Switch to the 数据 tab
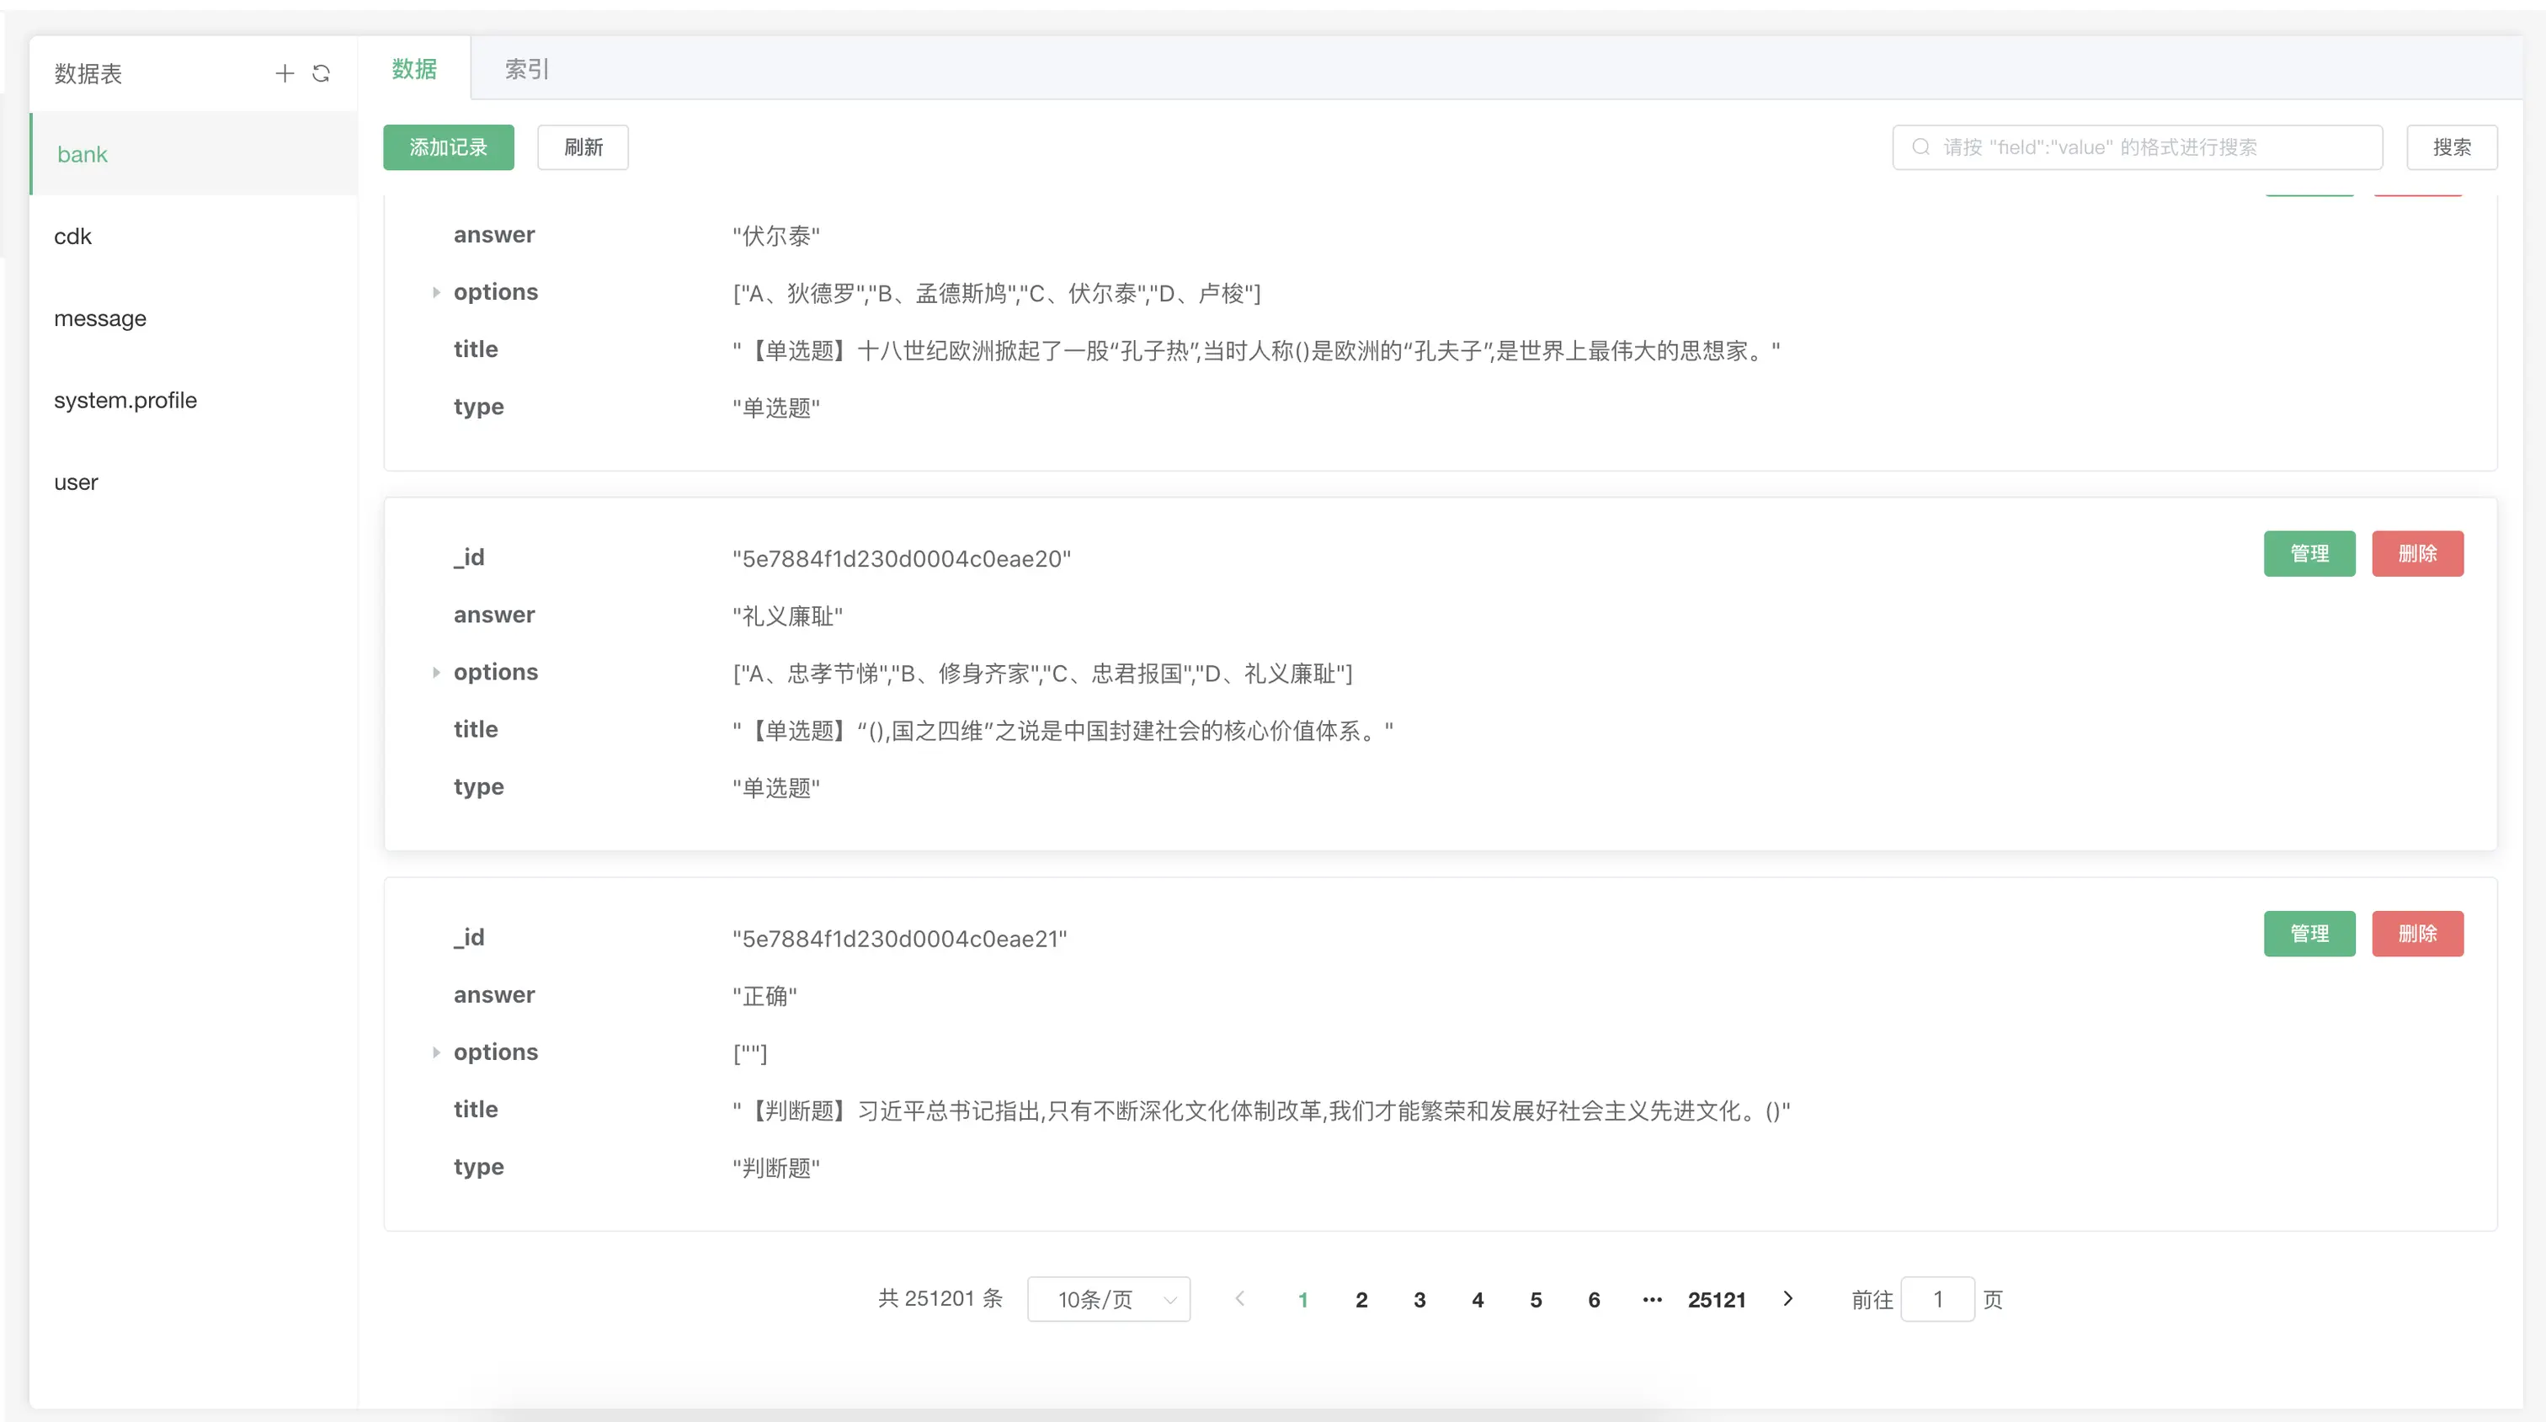The image size is (2546, 1422). [x=414, y=68]
